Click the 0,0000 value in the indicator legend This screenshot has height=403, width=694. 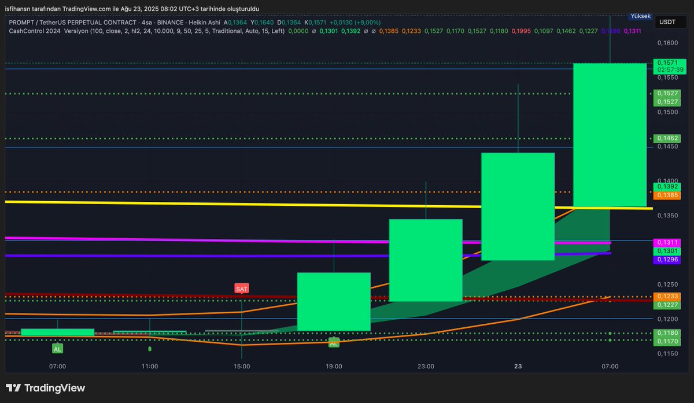[x=298, y=31]
